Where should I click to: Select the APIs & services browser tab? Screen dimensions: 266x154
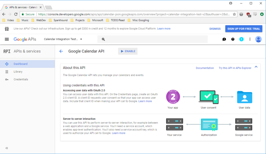tap(23, 7)
